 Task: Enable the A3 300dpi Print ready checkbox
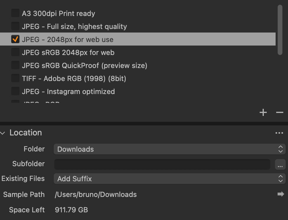15,13
